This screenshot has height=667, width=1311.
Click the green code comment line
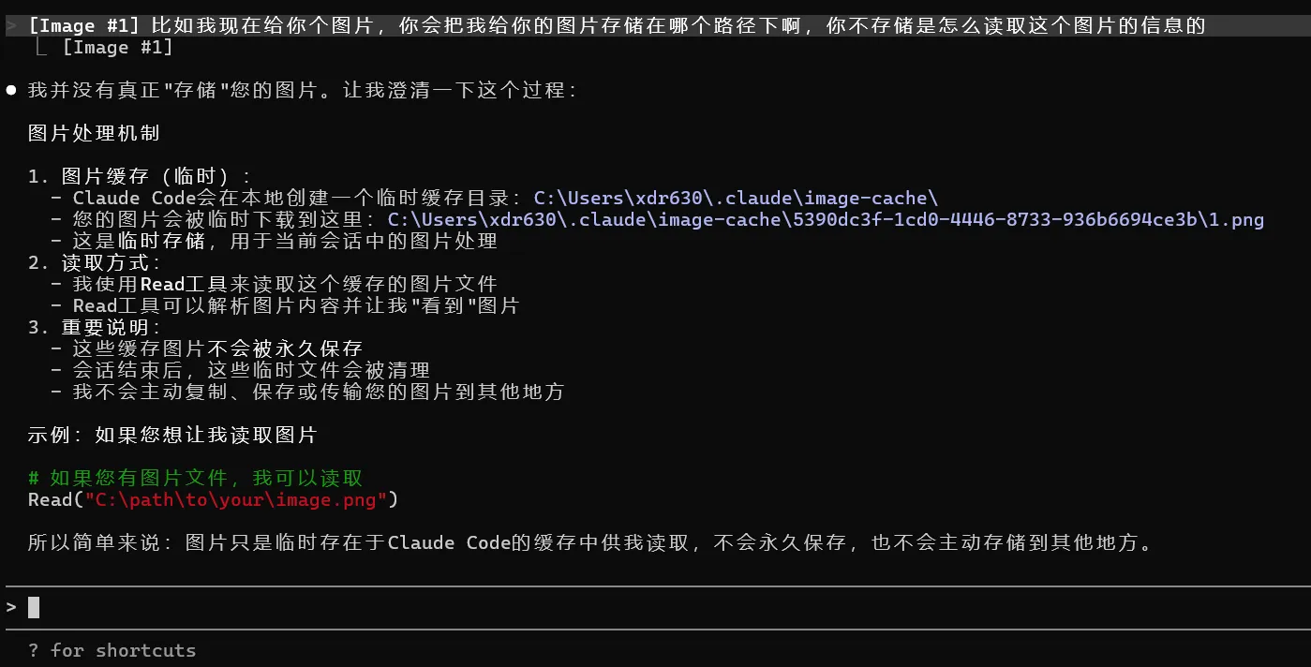pos(195,478)
